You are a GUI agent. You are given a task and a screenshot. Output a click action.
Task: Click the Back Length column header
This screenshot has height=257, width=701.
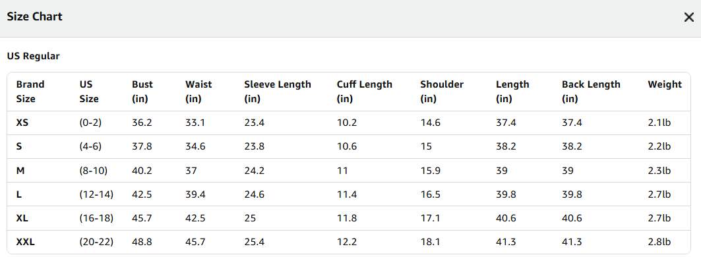pyautogui.click(x=591, y=92)
